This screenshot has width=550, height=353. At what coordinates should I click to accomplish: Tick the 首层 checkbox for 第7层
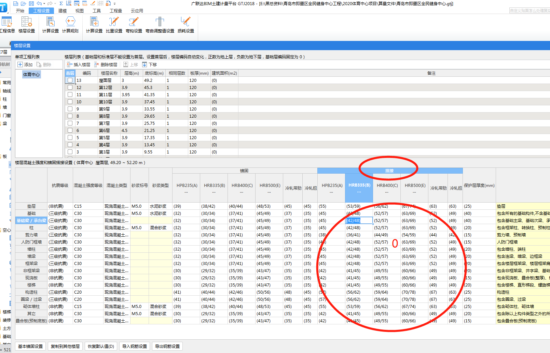70,123
